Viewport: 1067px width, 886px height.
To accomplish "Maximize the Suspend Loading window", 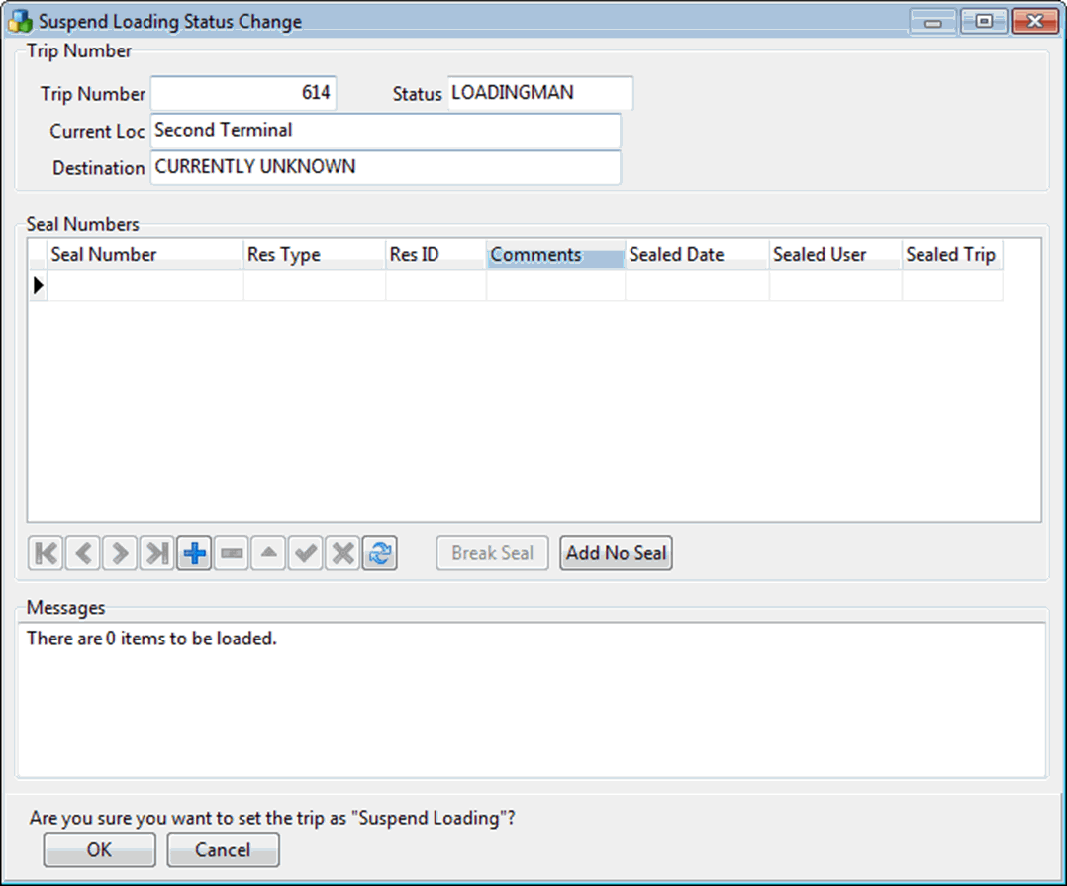I will pos(984,21).
